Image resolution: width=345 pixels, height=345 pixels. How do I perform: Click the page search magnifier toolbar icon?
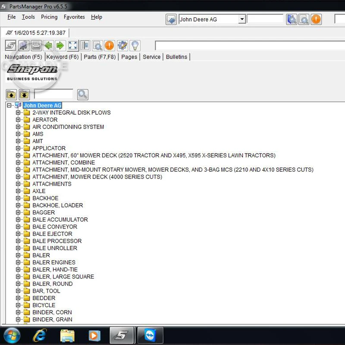97,46
